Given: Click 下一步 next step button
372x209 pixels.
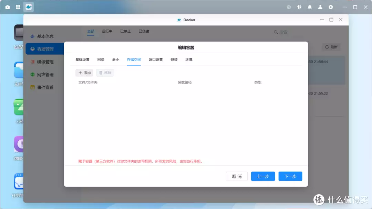Looking at the screenshot, I should click(x=290, y=176).
